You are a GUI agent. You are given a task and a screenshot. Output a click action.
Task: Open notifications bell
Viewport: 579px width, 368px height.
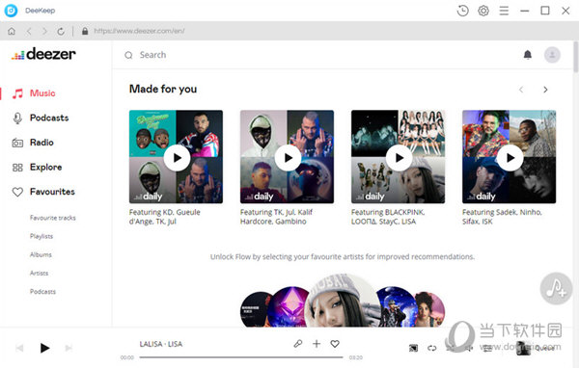tap(528, 55)
